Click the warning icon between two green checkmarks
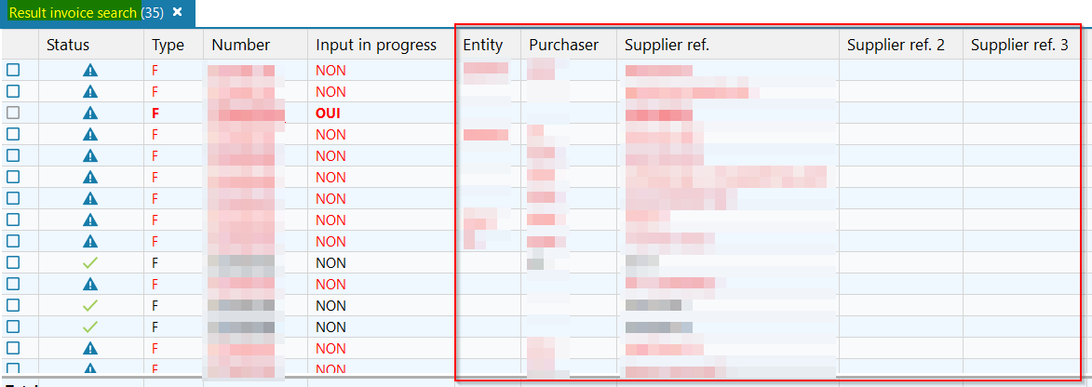 coord(90,285)
